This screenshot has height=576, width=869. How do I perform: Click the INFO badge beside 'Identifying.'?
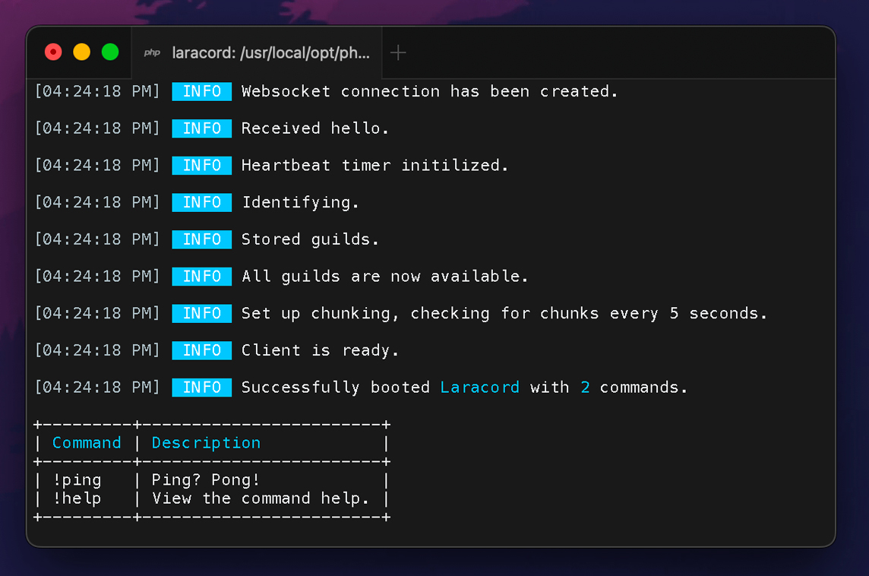201,202
